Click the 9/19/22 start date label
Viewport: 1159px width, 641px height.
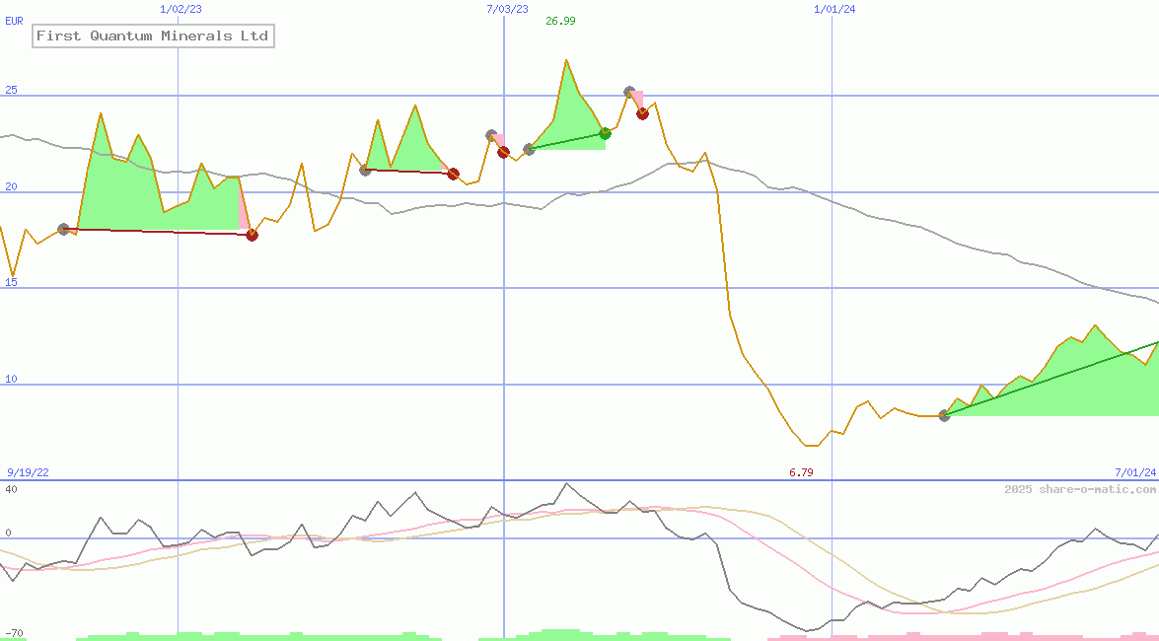click(x=28, y=471)
